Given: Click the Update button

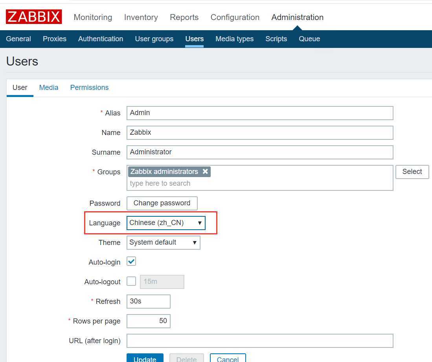Looking at the screenshot, I should pyautogui.click(x=145, y=358).
